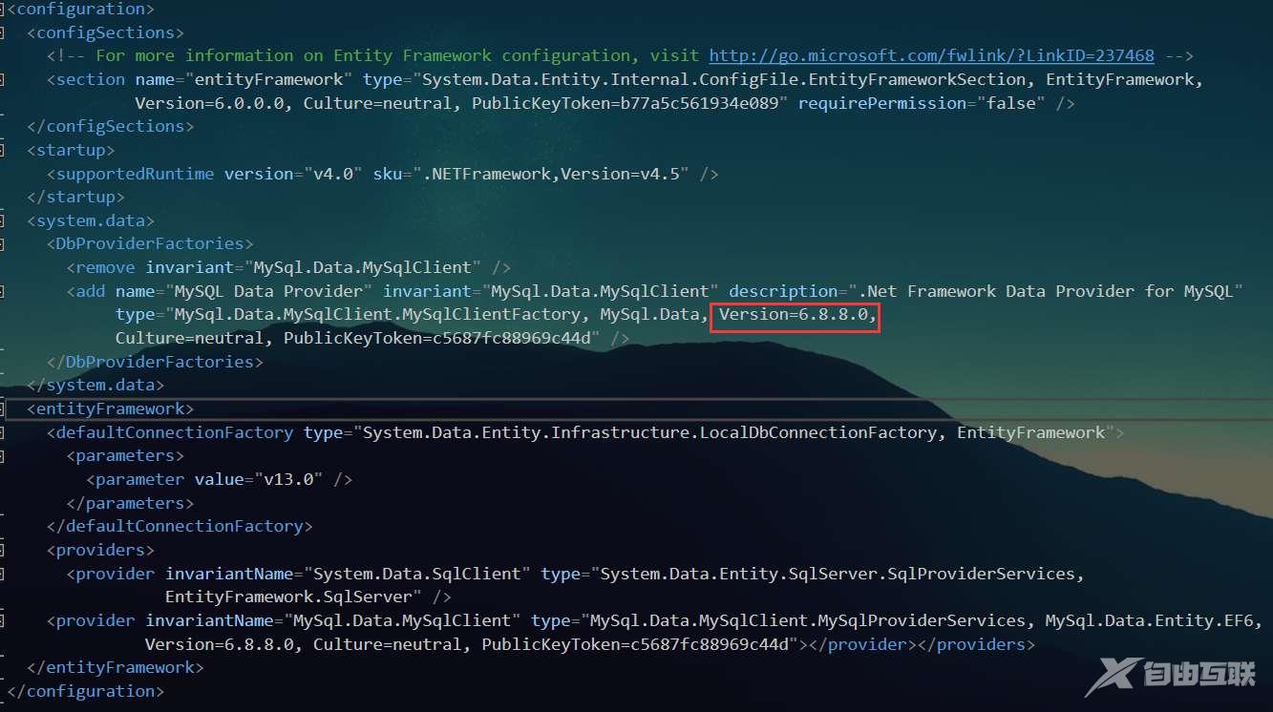Viewport: 1273px width, 712px height.
Task: Click the opening defaultConnectionFactory element name
Action: [175, 432]
